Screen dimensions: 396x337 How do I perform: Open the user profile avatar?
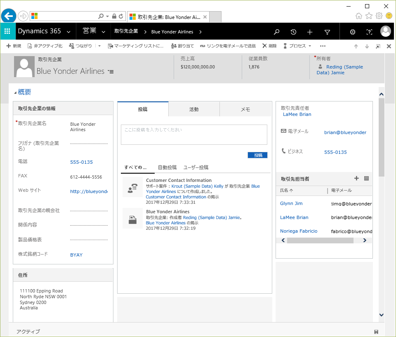pos(386,31)
